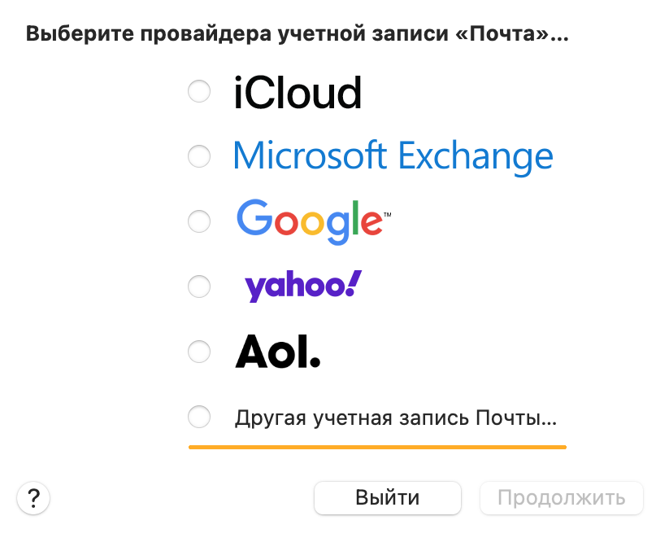The height and width of the screenshot is (538, 669).
Task: Click the Продолжить button
Action: (x=562, y=498)
